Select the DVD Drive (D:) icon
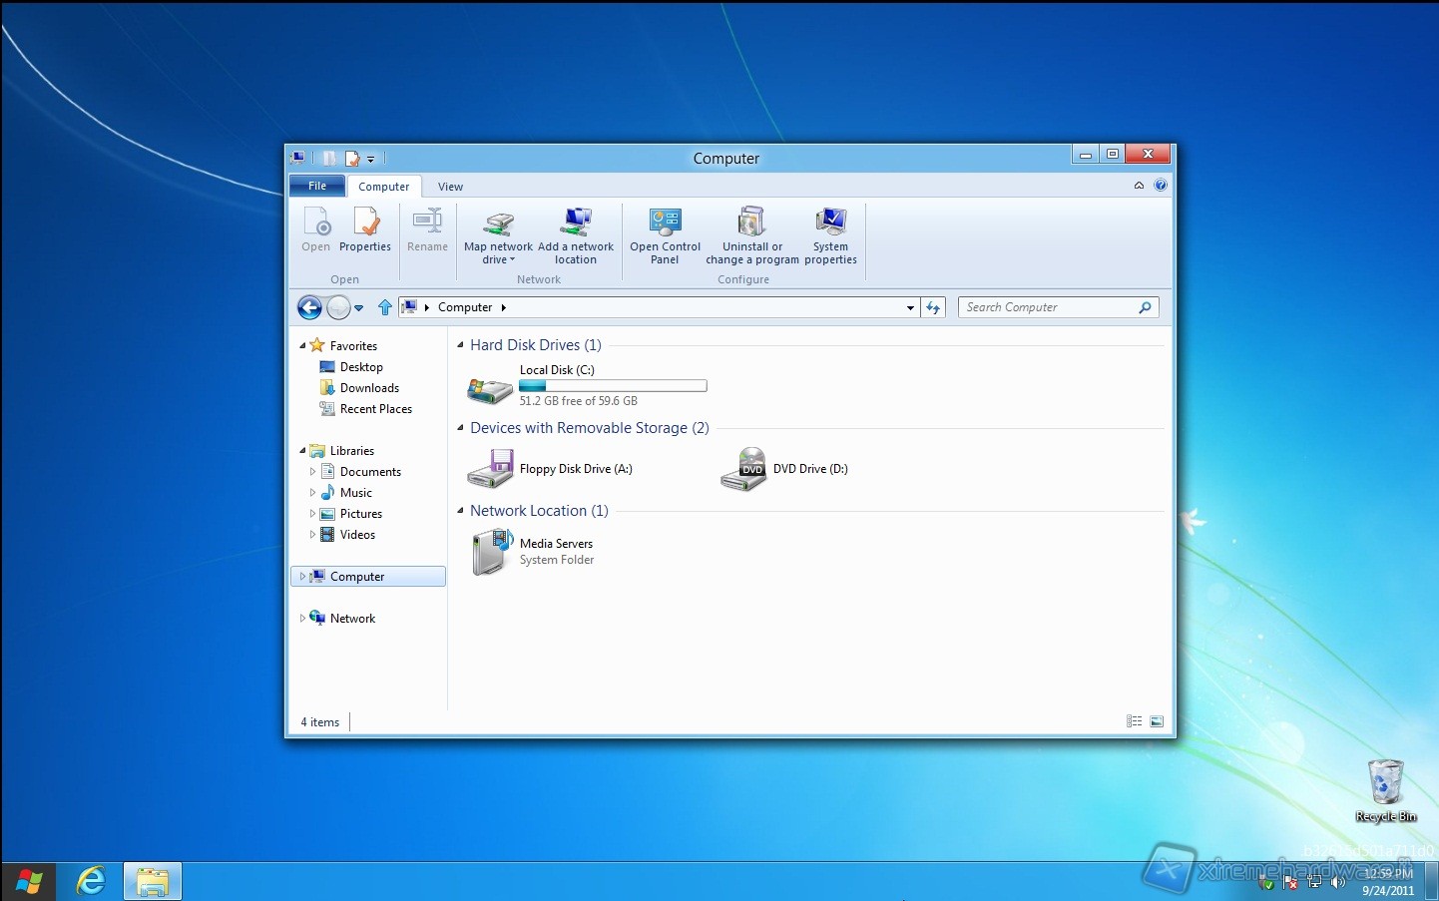 pyautogui.click(x=743, y=469)
